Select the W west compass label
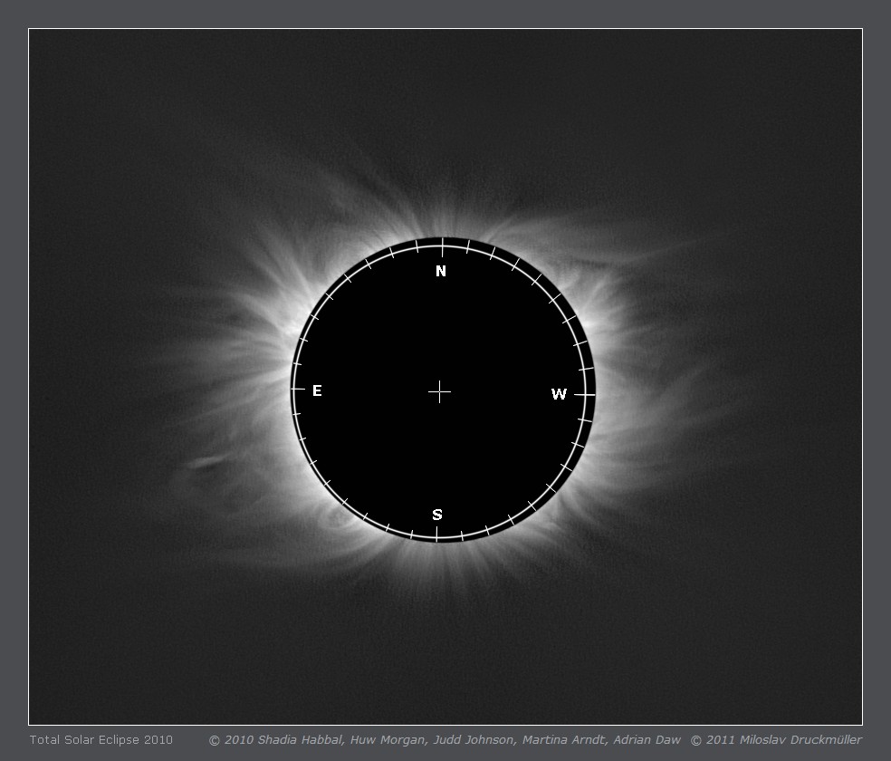 (x=559, y=394)
